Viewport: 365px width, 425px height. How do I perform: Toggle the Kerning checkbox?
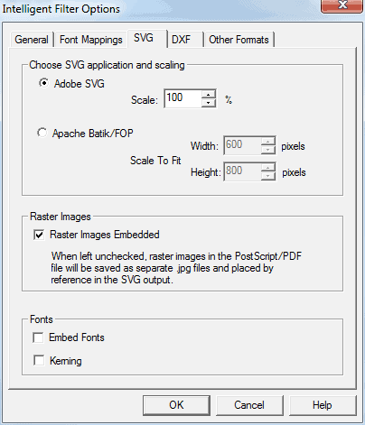[x=39, y=360]
